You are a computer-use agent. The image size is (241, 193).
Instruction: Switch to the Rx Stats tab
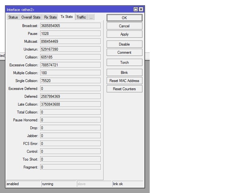(x=50, y=17)
